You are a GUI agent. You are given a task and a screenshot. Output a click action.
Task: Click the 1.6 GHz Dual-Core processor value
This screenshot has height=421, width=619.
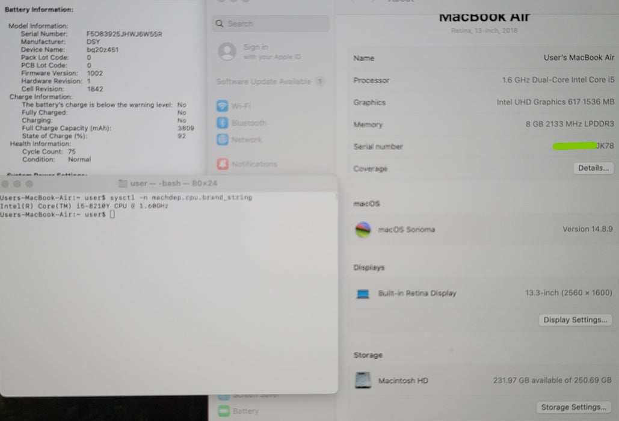click(x=558, y=80)
